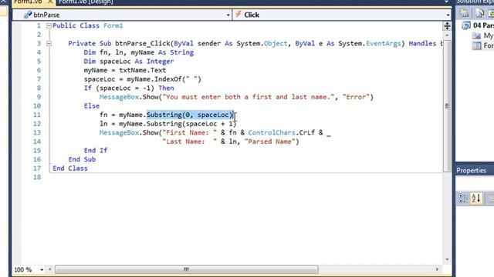This screenshot has height=277, width=494.
Task: Click the Categorized view icon in Properties panel
Action: pos(462,199)
